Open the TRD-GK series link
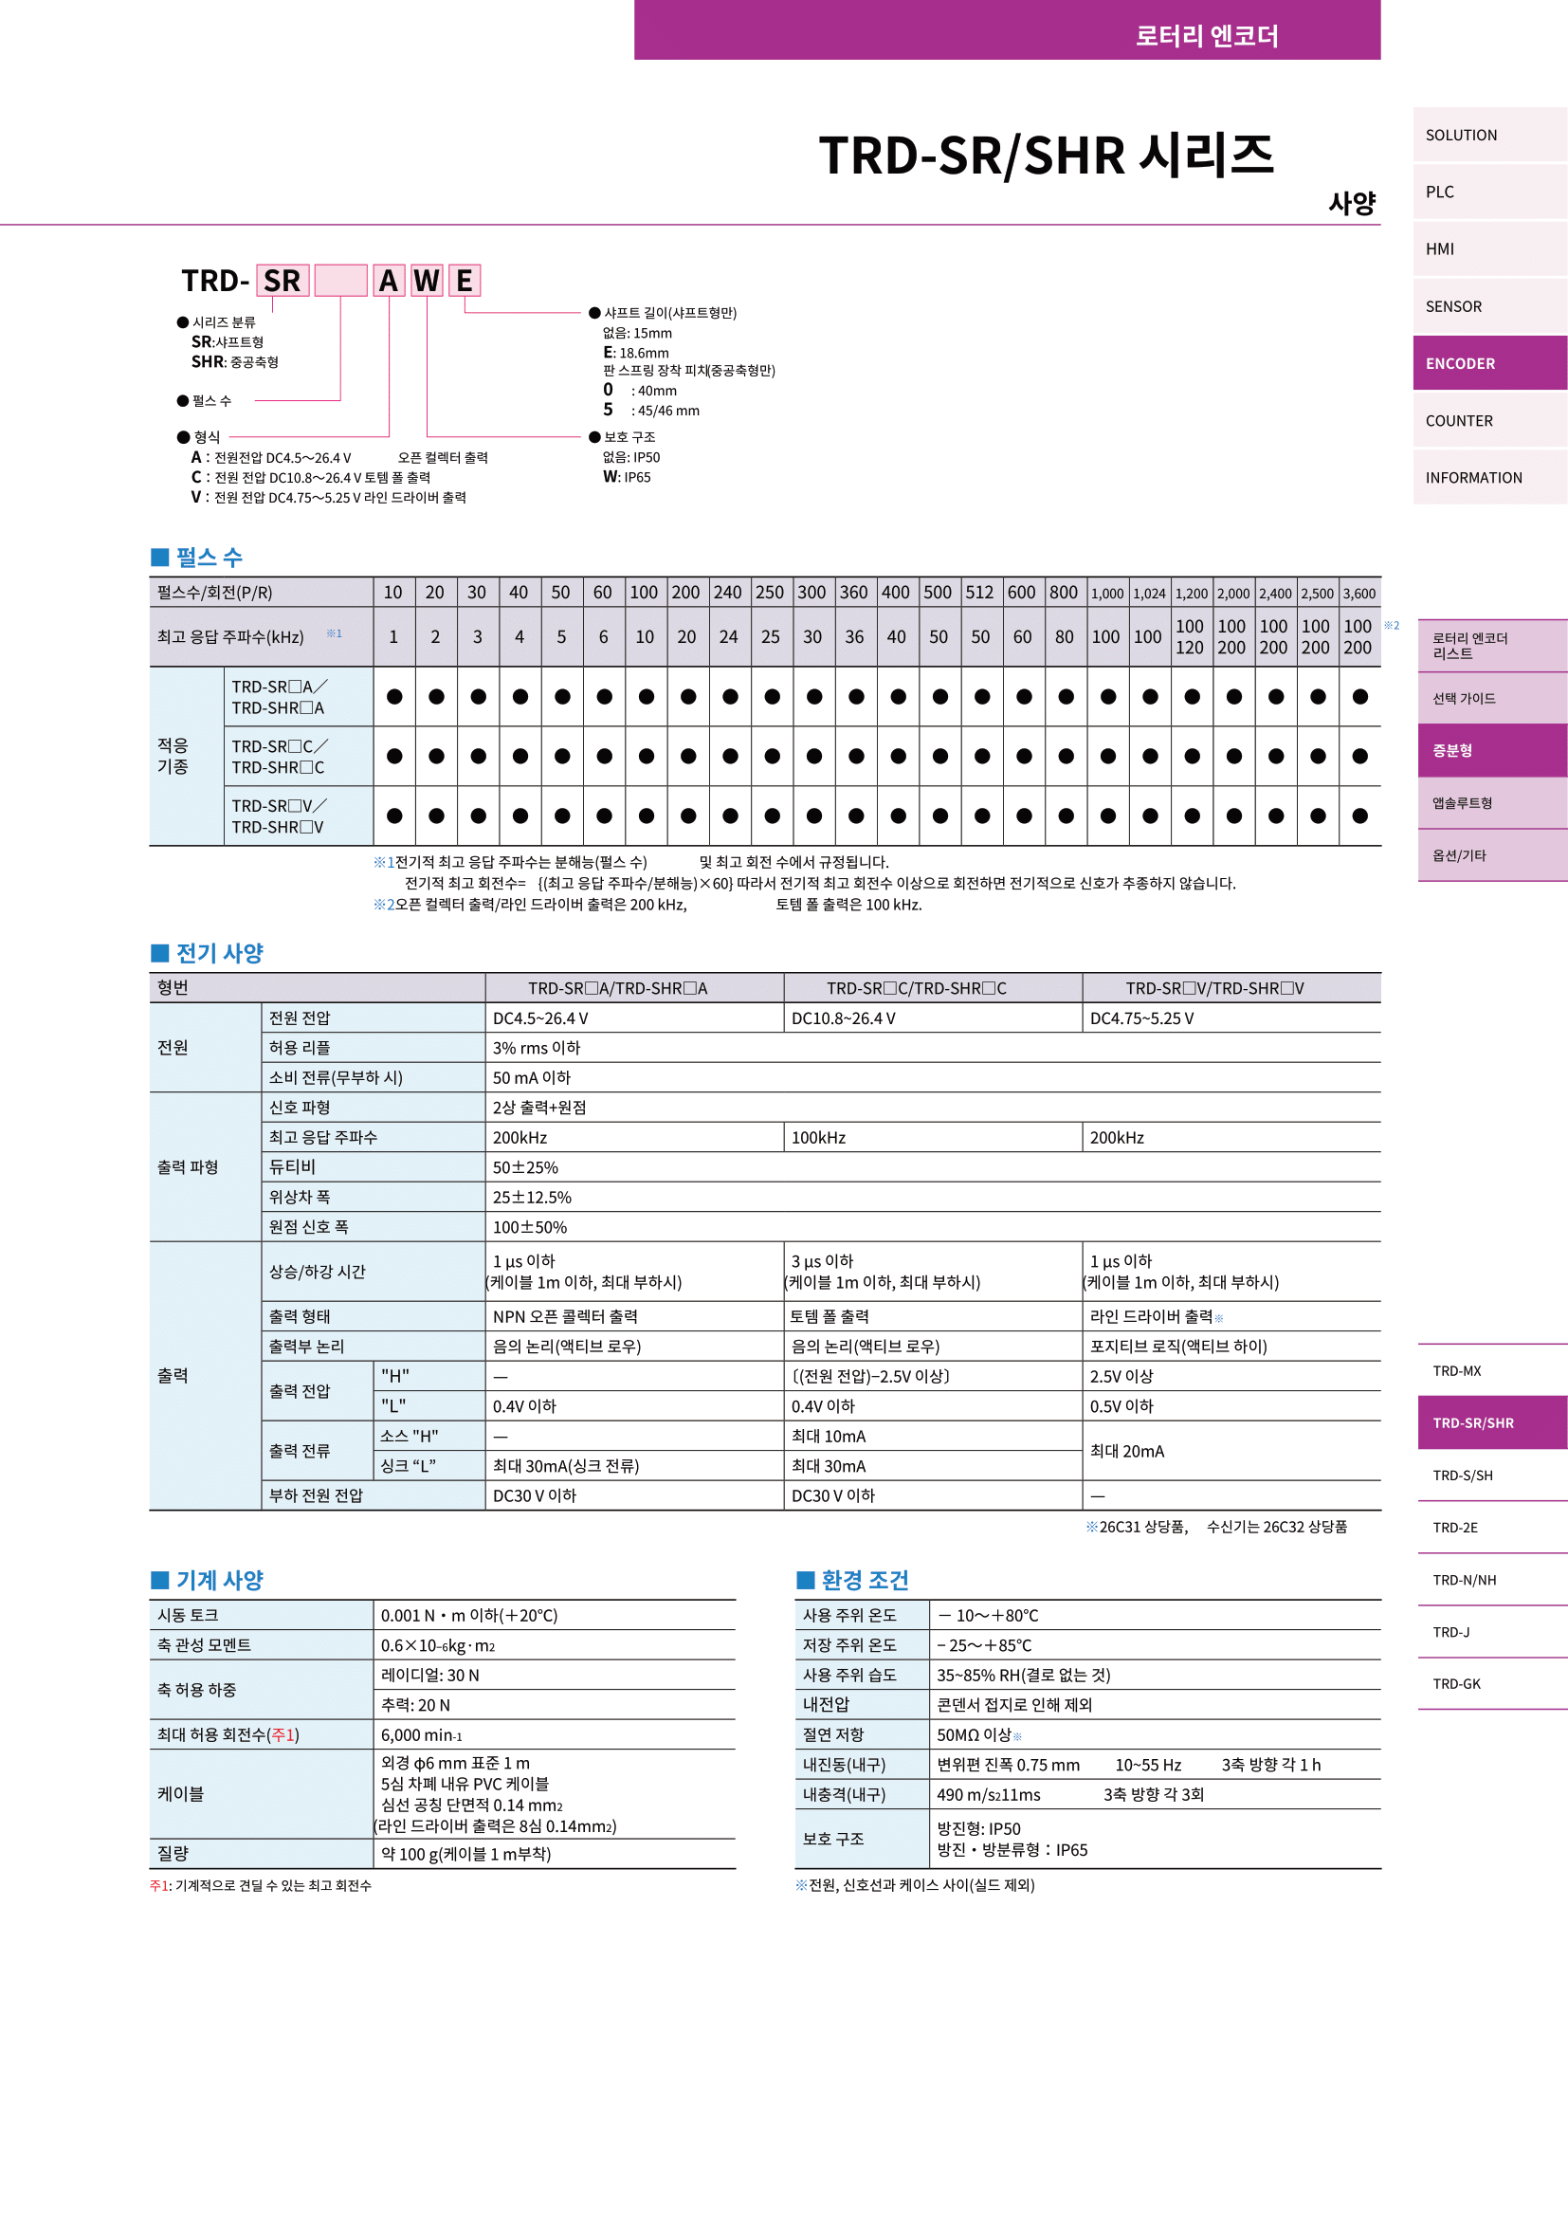1568x2218 pixels. [x=1492, y=1683]
